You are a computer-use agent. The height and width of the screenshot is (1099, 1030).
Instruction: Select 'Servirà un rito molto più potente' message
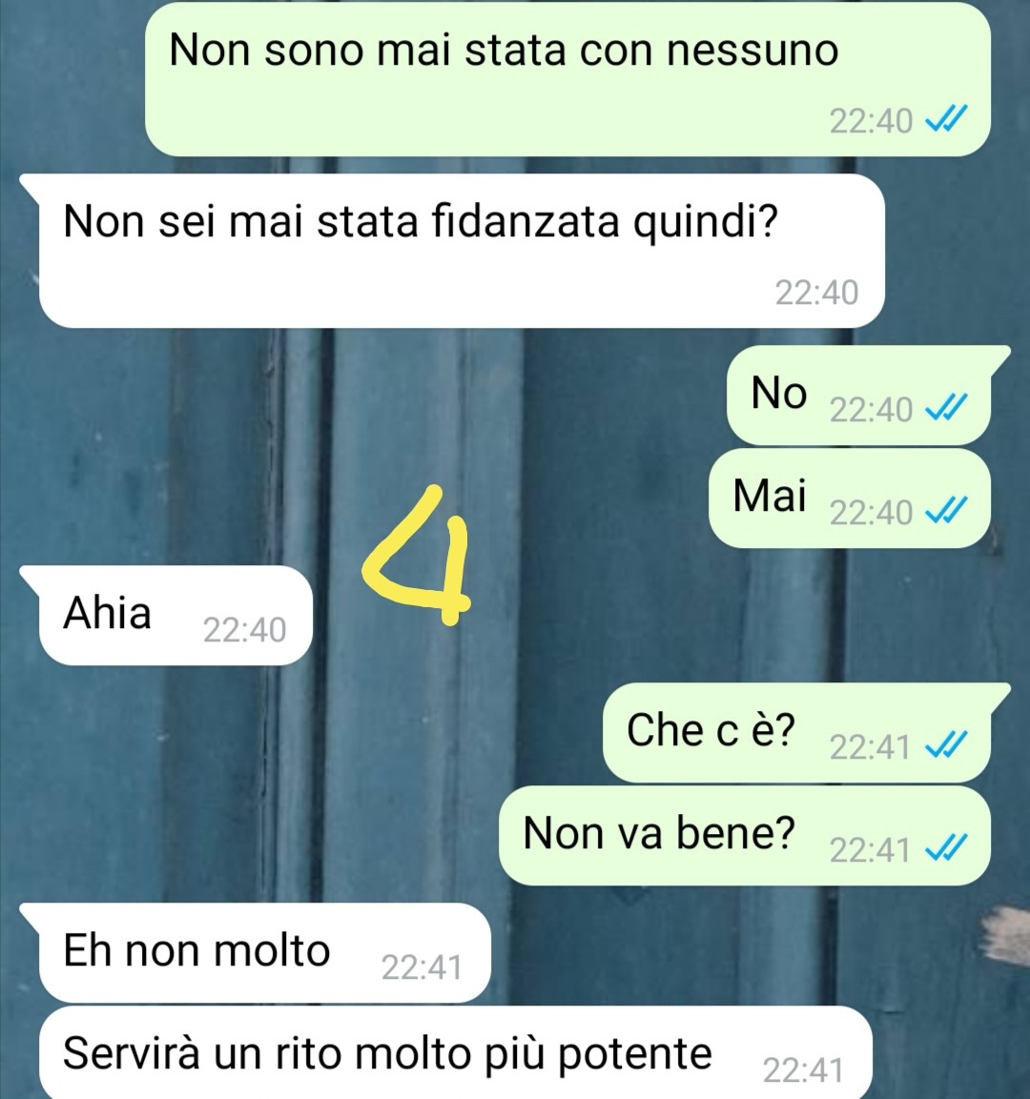pos(456,1052)
